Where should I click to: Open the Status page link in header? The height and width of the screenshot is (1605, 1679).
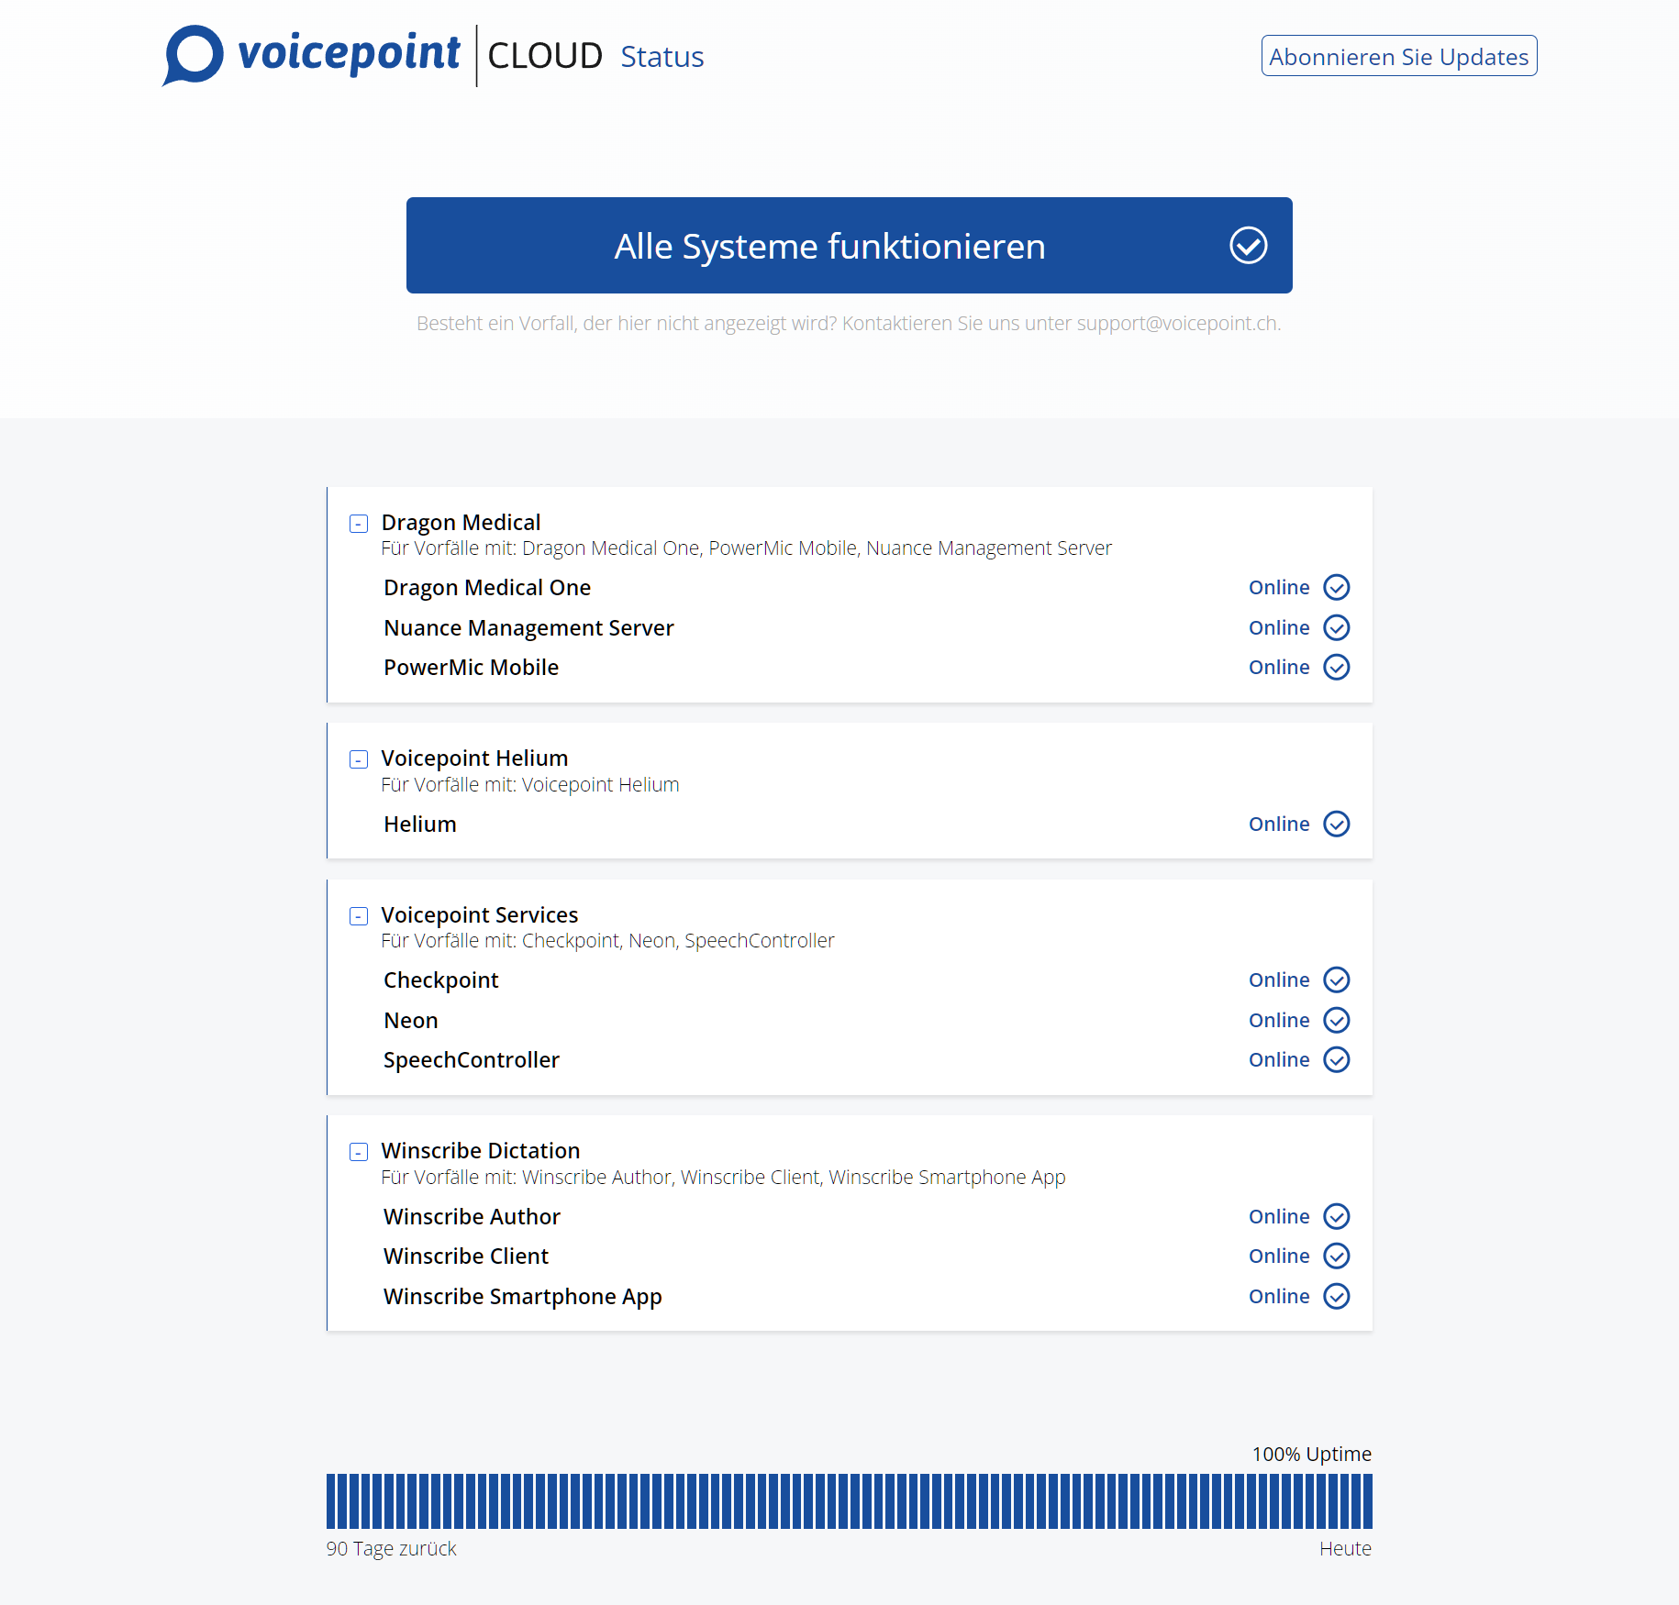pos(662,57)
